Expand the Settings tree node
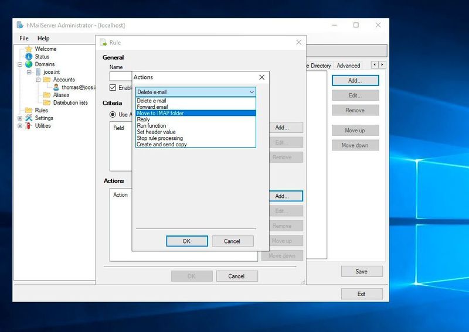Image resolution: width=469 pixels, height=332 pixels. pos(20,118)
